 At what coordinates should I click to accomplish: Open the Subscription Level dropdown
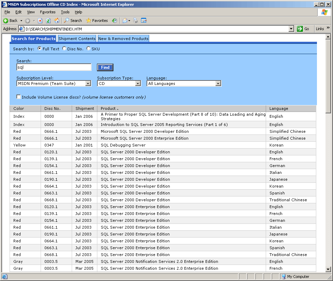88,84
